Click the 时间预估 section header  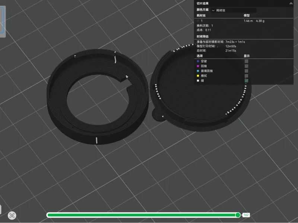pos(202,36)
